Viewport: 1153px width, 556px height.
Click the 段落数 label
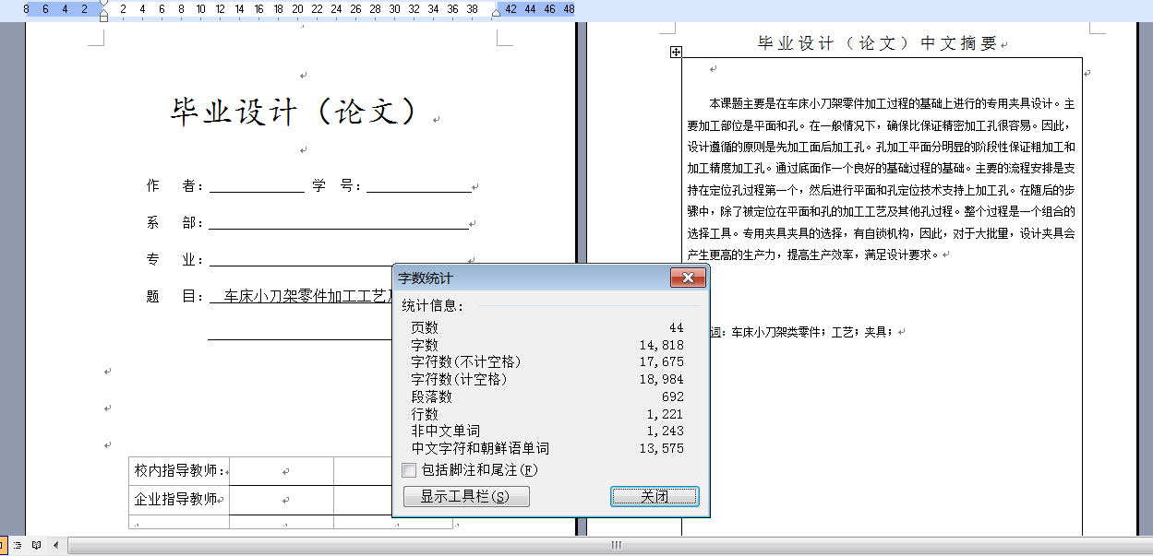click(x=432, y=396)
